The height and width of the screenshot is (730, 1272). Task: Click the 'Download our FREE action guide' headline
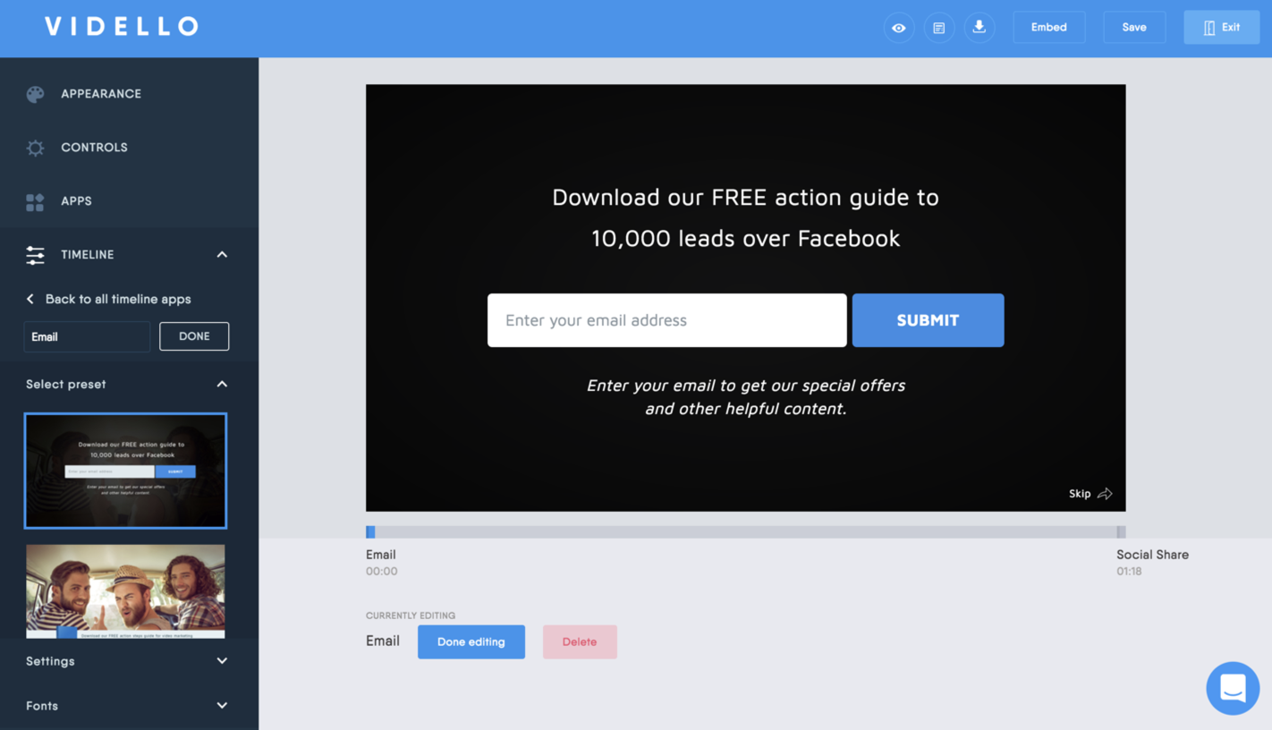(746, 217)
